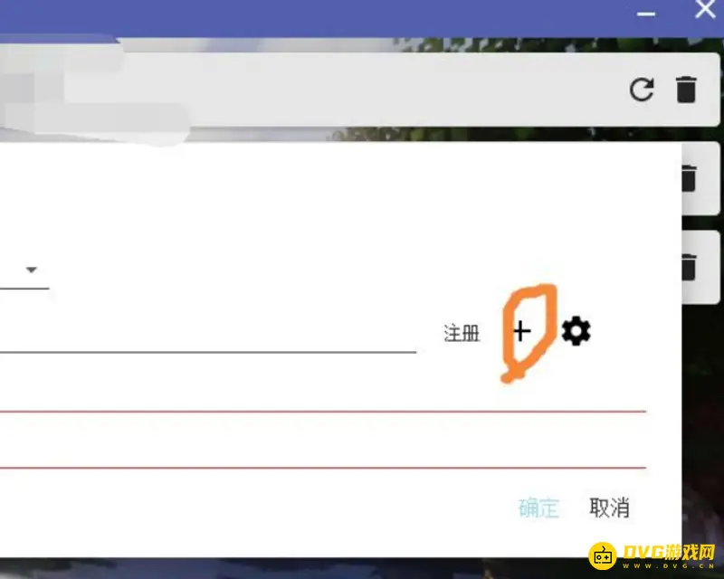This screenshot has height=579, width=724.
Task: Open settings via the gear icon
Action: pyautogui.click(x=576, y=331)
